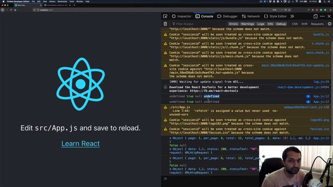Open App.js:12 link on the page Object row
333x187 pixels.
[321, 138]
